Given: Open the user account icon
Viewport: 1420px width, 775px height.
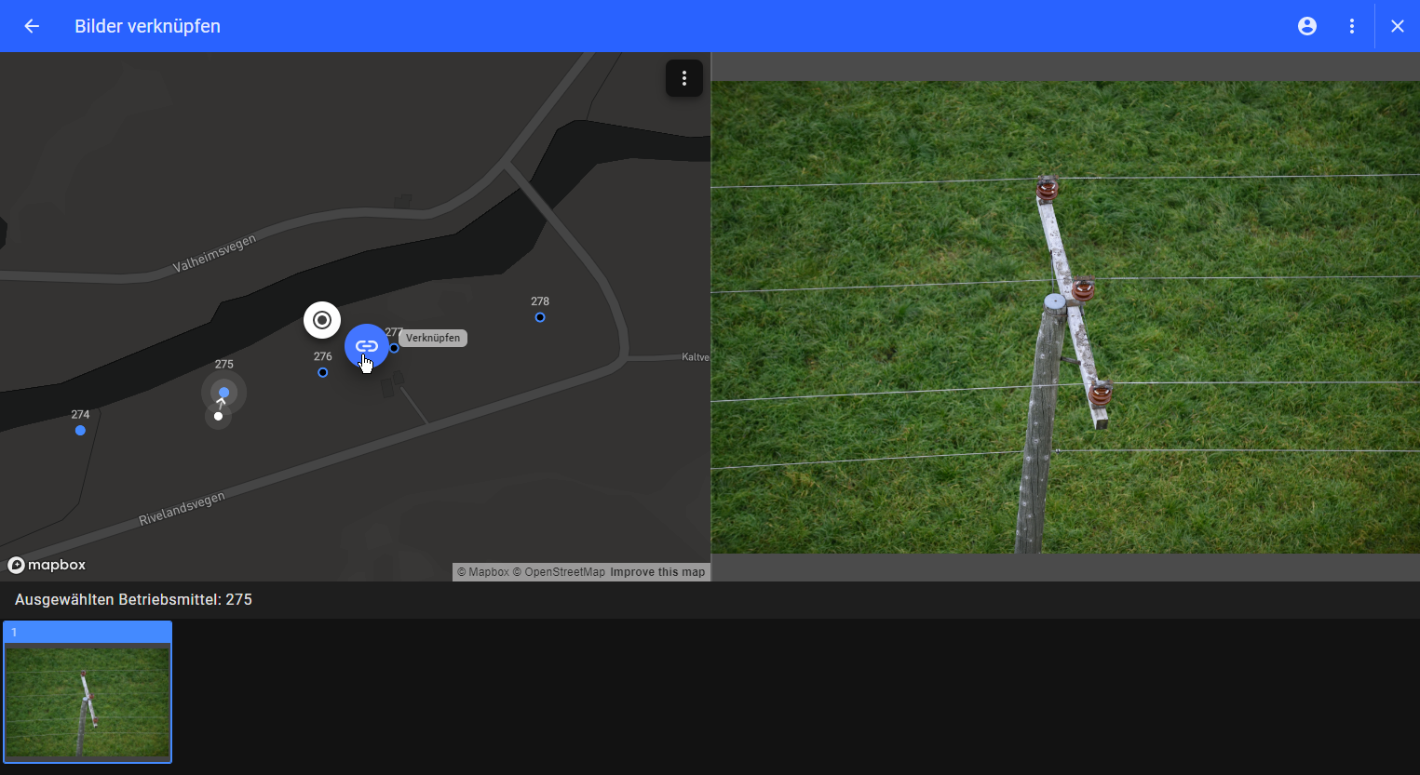Looking at the screenshot, I should coord(1307,26).
